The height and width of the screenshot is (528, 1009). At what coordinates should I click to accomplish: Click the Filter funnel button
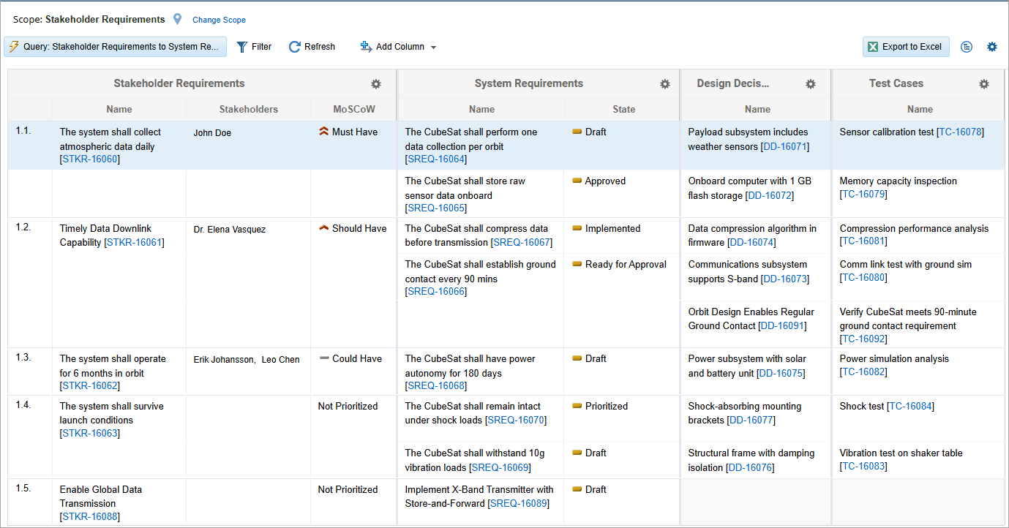click(254, 47)
